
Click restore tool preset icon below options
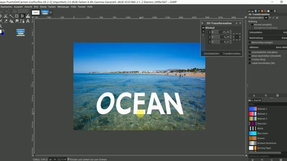point(266,95)
